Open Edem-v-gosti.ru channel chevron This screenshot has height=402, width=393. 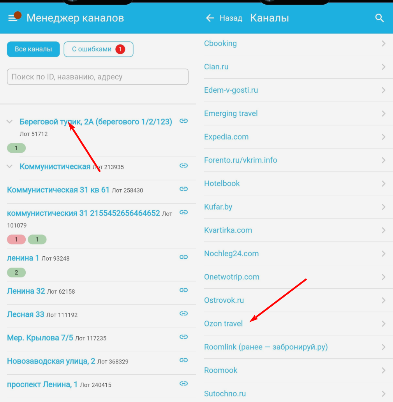pos(383,90)
